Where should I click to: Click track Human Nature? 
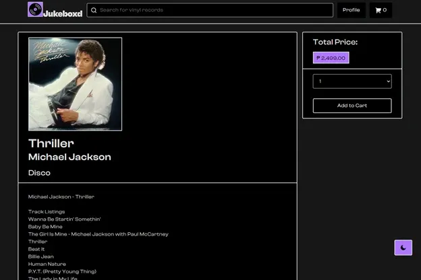click(x=47, y=265)
